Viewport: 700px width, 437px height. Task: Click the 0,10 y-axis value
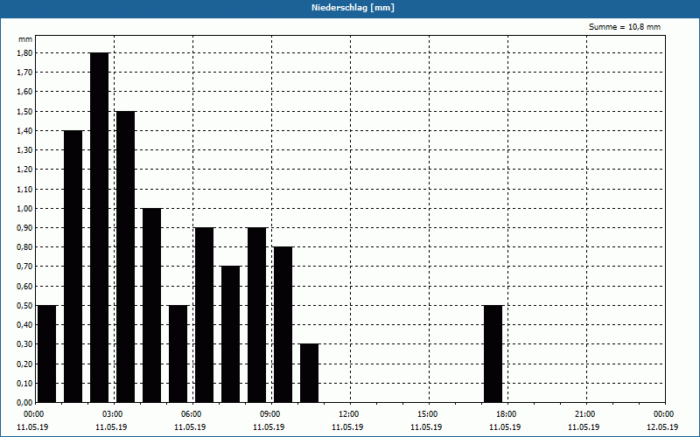click(25, 383)
